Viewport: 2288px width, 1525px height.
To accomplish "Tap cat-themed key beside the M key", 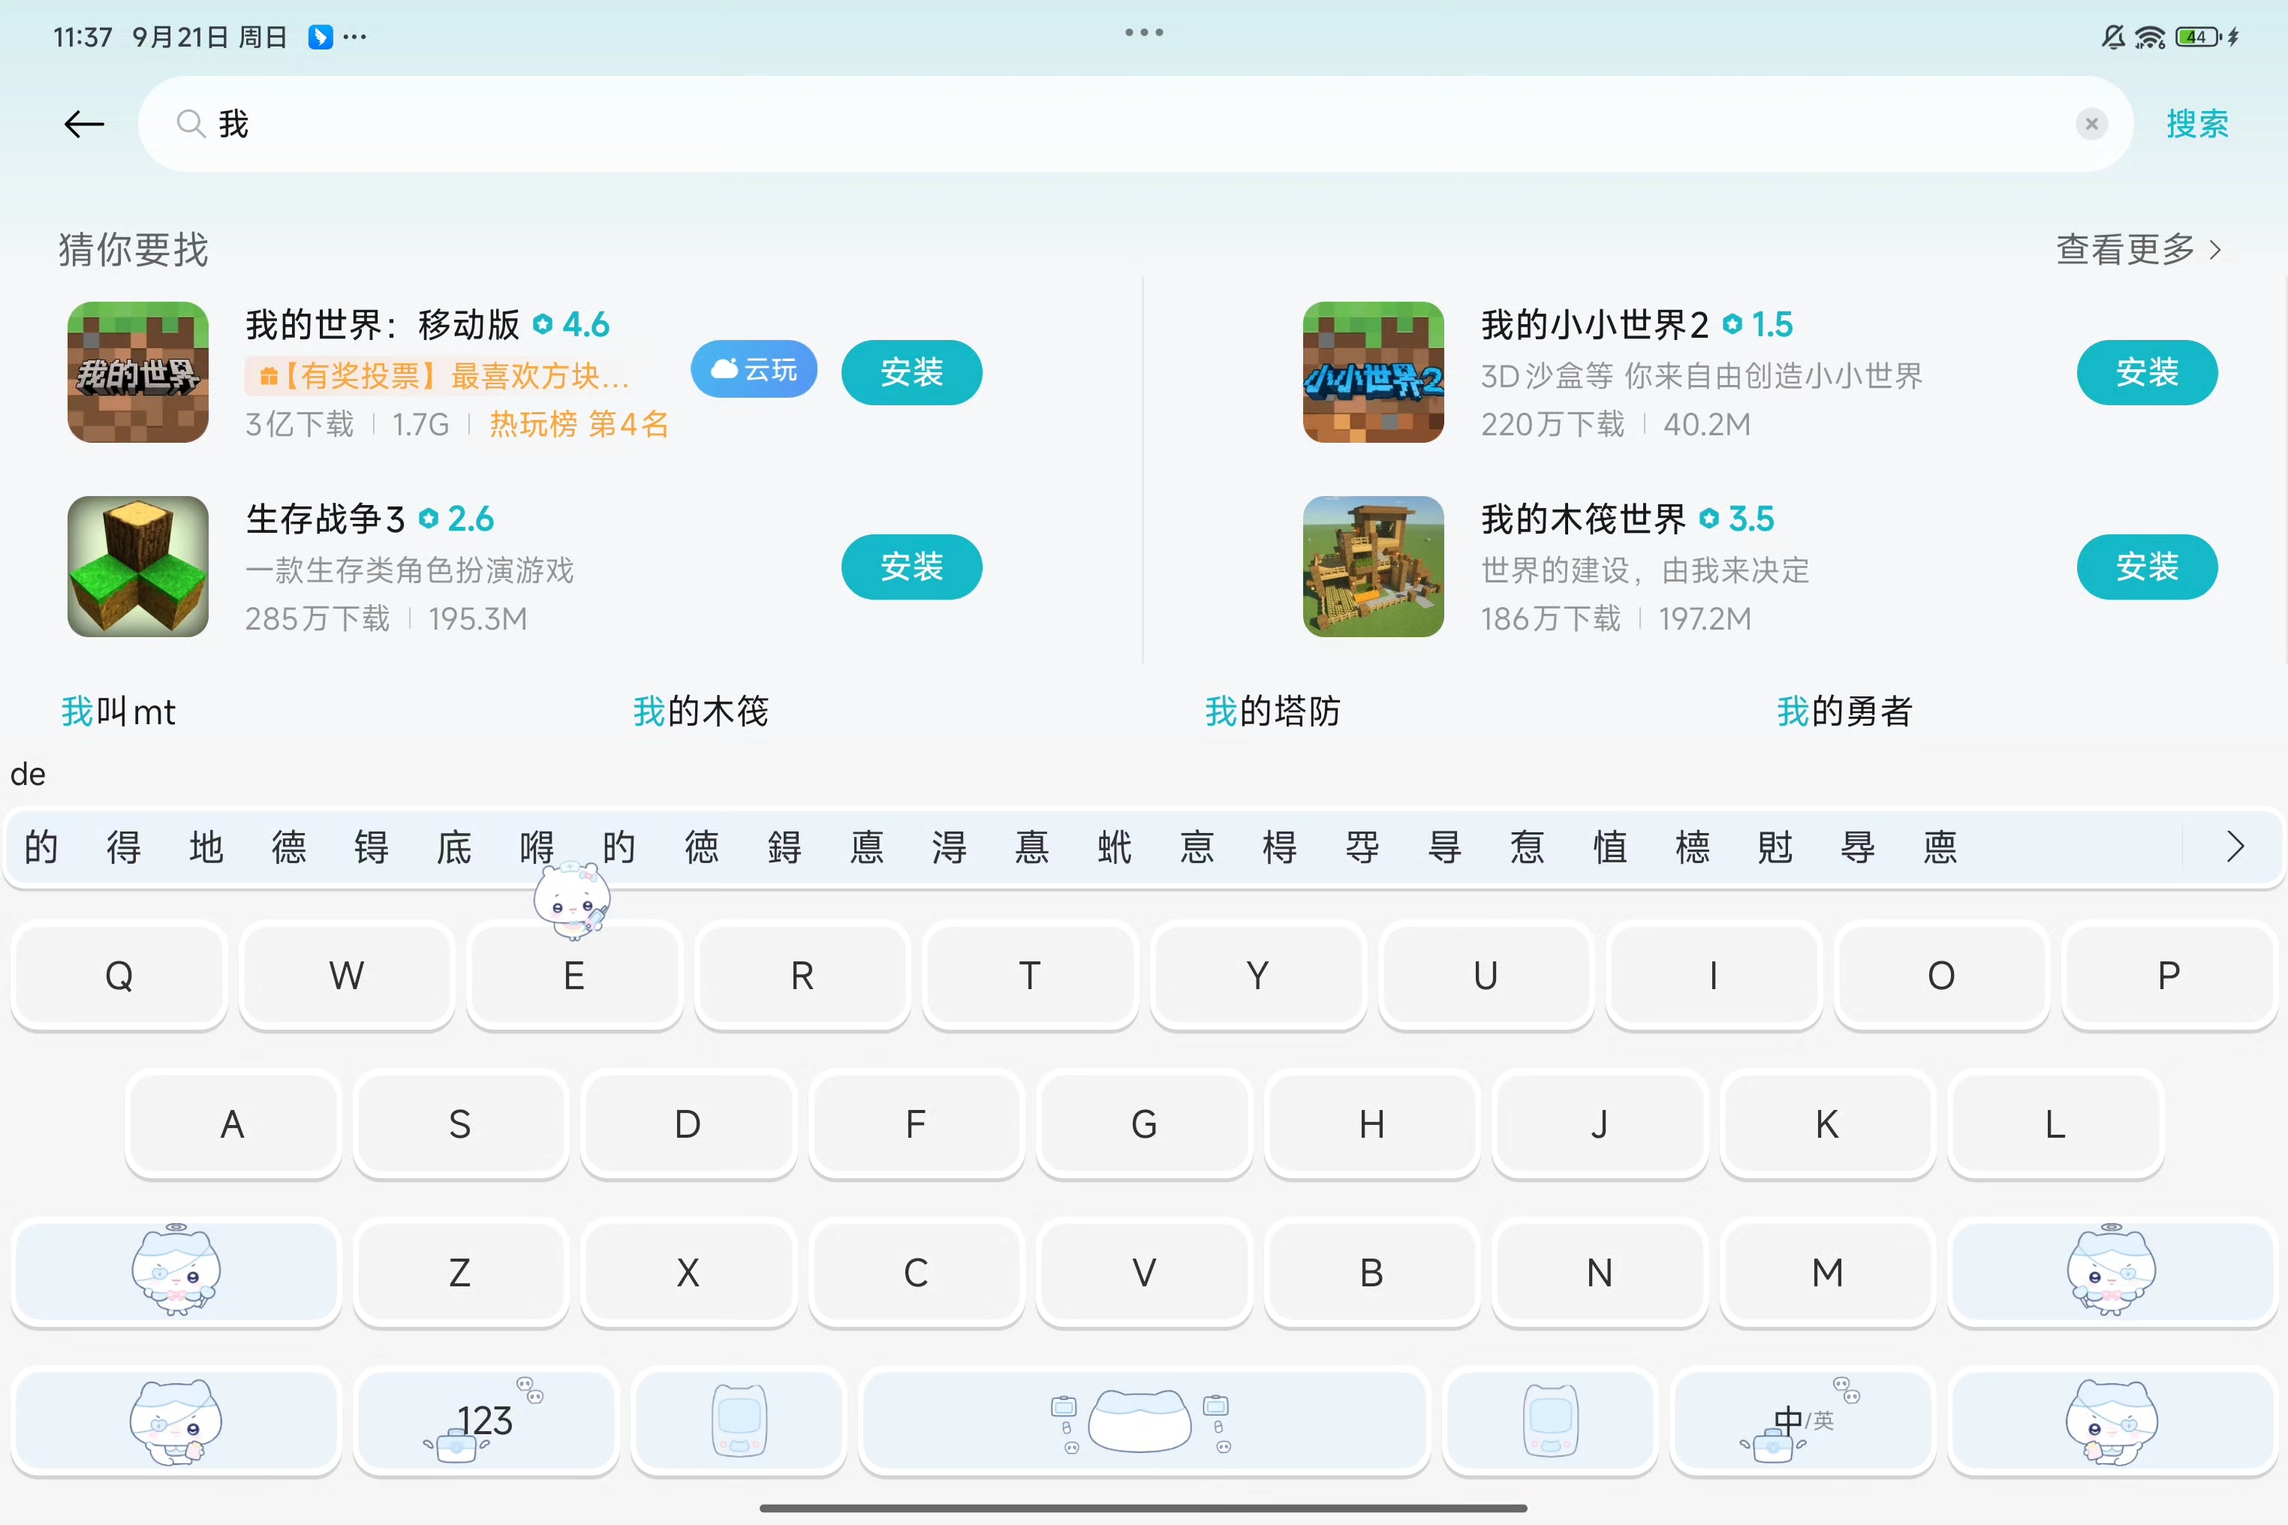I will click(x=2112, y=1272).
